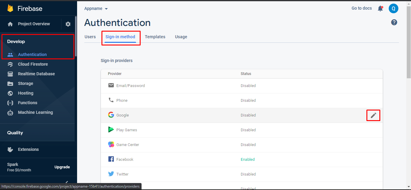Click the pencil edit icon for Google
The height and width of the screenshot is (190, 411).
click(373, 115)
